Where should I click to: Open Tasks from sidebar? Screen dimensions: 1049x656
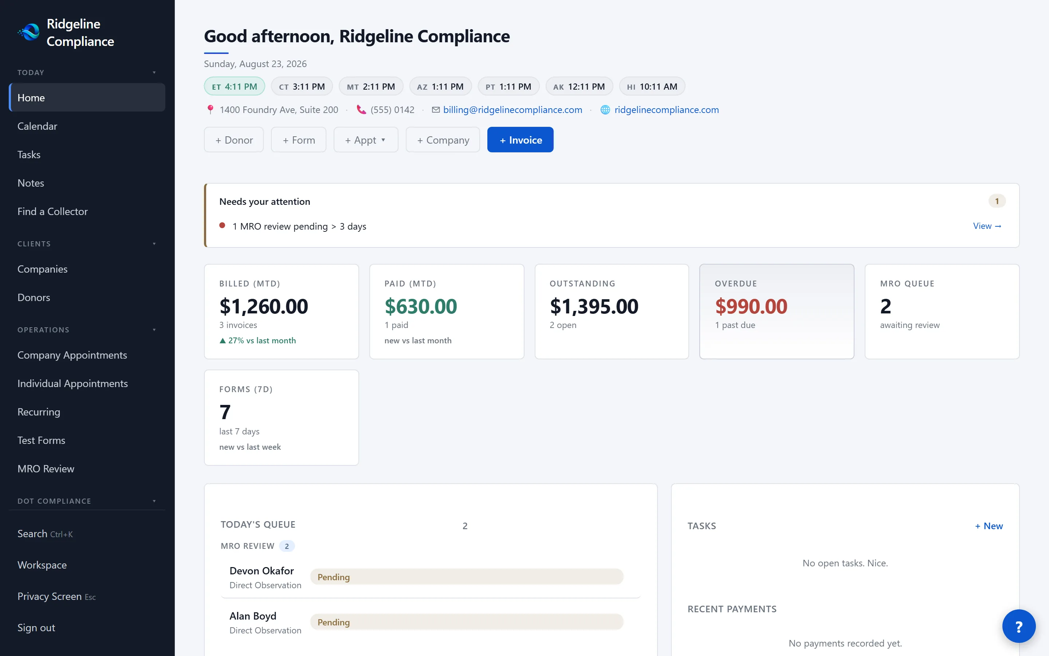[87, 155]
